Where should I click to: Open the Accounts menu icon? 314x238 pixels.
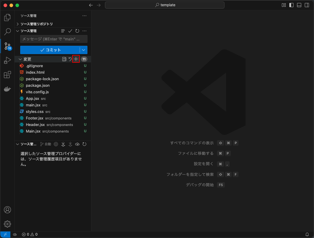7,210
